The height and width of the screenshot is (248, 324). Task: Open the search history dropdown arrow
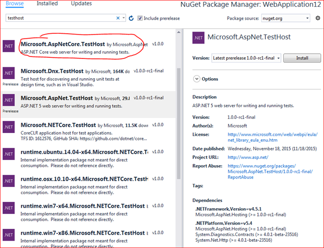tap(124, 18)
